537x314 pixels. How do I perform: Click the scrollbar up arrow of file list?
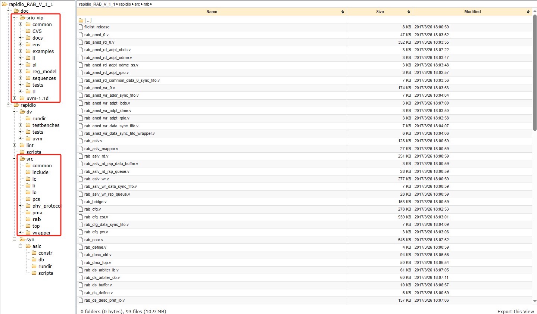point(534,12)
